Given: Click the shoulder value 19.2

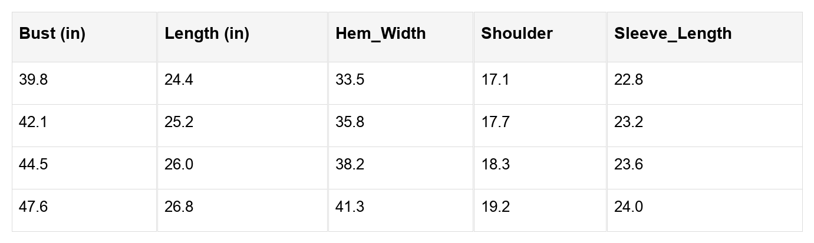Looking at the screenshot, I should pyautogui.click(x=495, y=207).
